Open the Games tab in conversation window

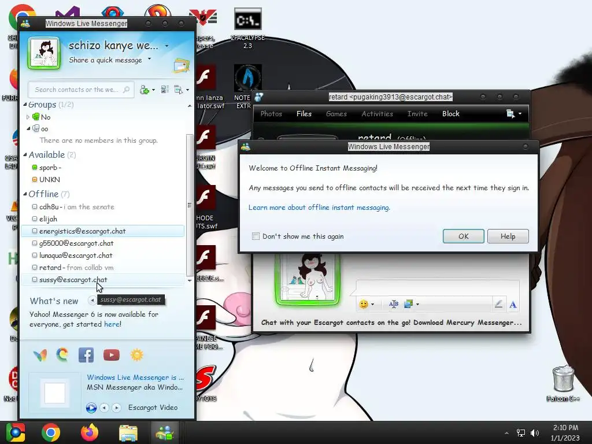coord(336,114)
